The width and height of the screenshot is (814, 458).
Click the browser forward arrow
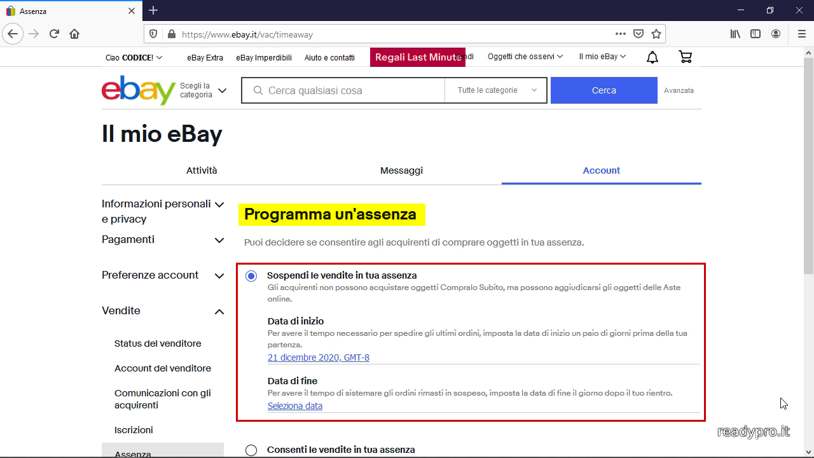(34, 34)
